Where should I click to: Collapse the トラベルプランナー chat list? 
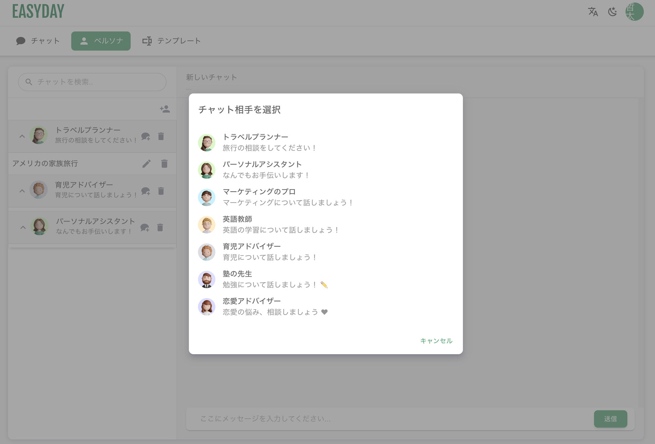coord(22,136)
